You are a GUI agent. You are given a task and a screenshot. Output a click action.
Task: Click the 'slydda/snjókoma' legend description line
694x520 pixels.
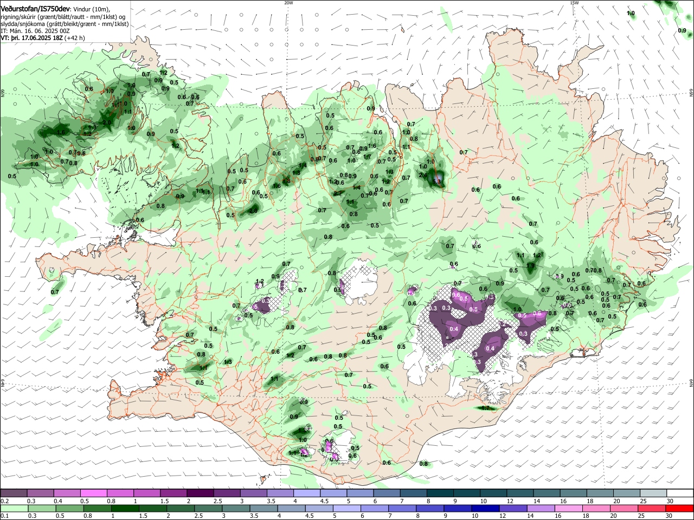(x=65, y=24)
